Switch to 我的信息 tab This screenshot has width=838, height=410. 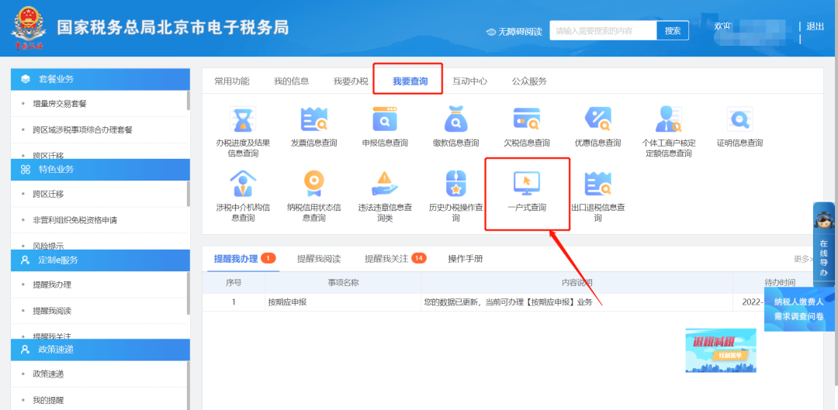pos(291,81)
